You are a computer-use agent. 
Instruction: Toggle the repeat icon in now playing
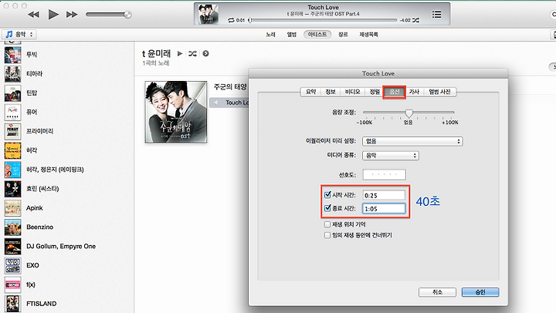point(231,20)
